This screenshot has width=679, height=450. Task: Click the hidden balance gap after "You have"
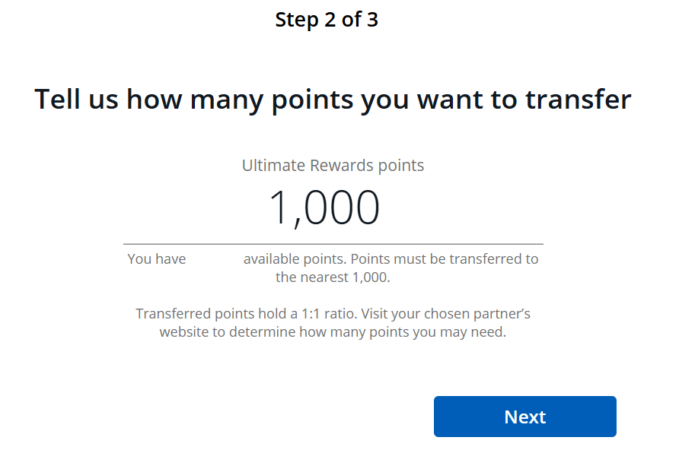click(x=214, y=259)
